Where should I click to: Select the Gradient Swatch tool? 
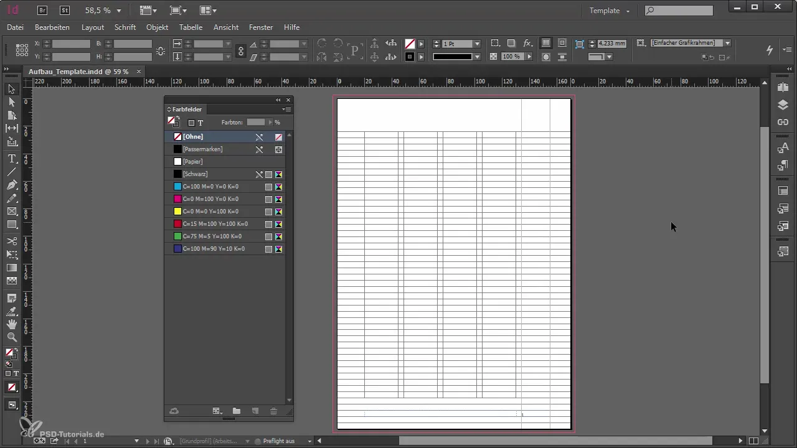pos(12,268)
